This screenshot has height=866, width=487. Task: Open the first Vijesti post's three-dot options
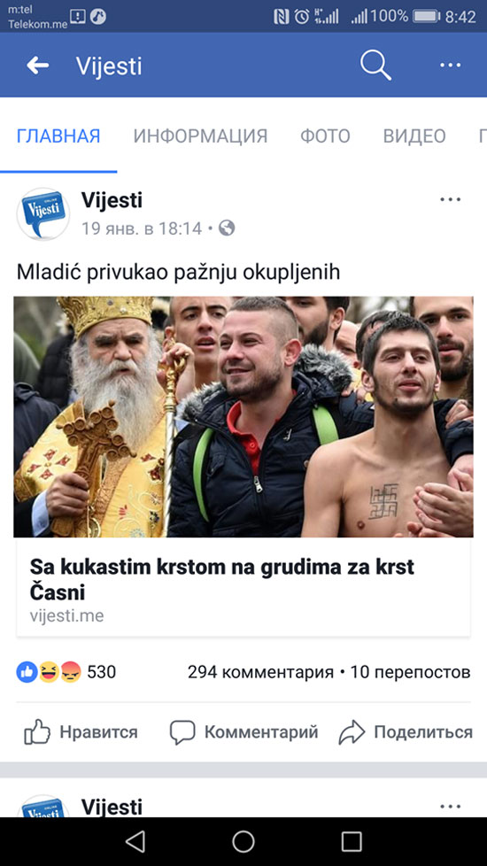pyautogui.click(x=450, y=199)
